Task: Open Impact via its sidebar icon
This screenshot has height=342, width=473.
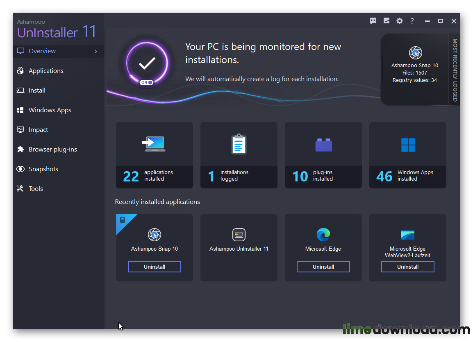Action: tap(20, 129)
